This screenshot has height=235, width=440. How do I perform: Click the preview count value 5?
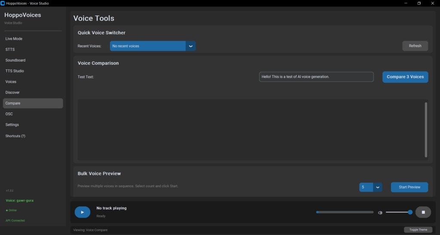point(366,187)
